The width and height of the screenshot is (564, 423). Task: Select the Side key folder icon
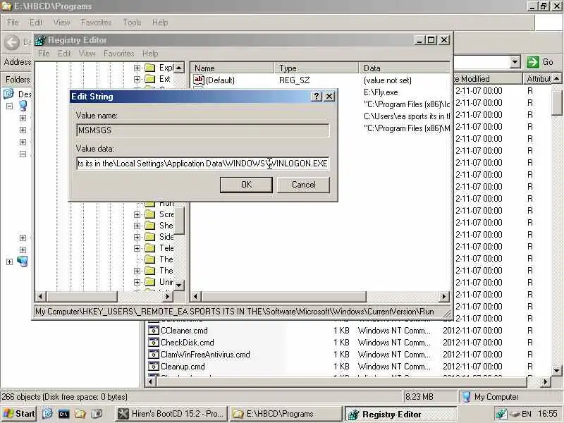pyautogui.click(x=149, y=237)
